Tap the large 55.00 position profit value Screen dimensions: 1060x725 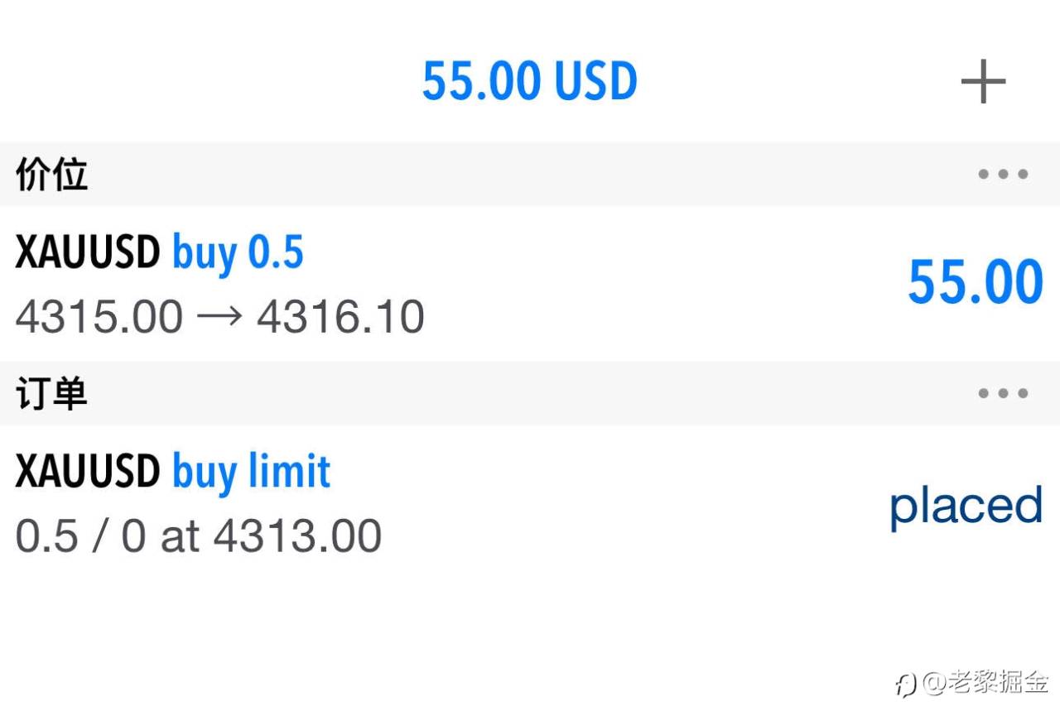(975, 283)
